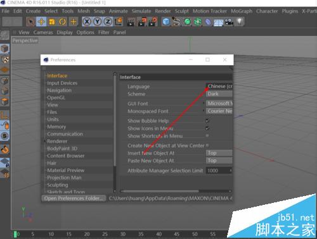Click the Model mode cube icon
The height and width of the screenshot is (239, 317).
pos(5,49)
